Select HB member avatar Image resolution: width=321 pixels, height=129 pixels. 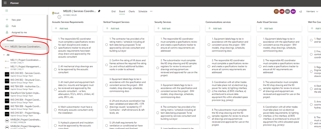[282, 12]
